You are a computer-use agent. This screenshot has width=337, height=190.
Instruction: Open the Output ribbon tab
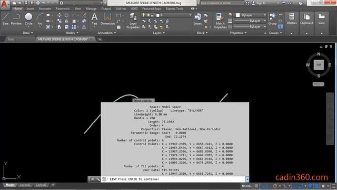click(x=106, y=8)
